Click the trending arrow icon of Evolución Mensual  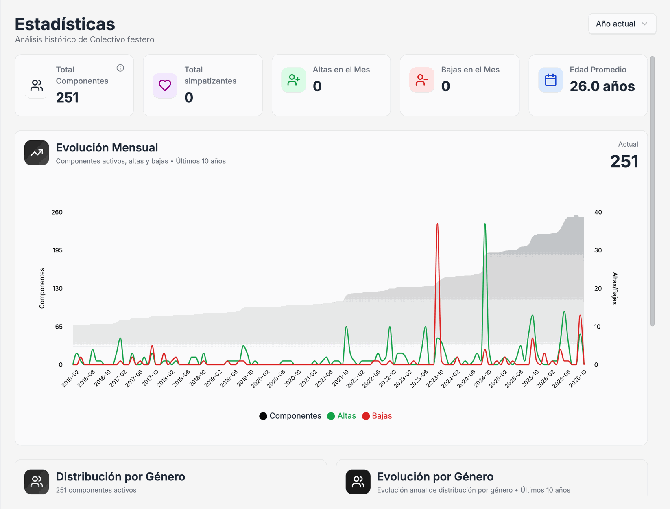pos(37,153)
